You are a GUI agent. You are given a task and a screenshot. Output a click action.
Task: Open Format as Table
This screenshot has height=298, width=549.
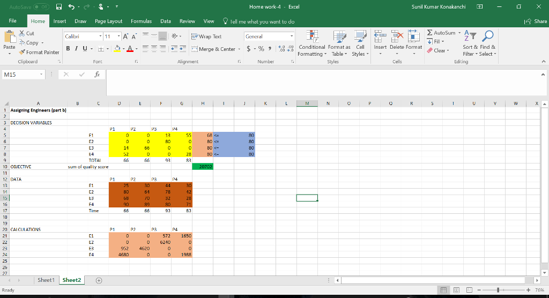(x=339, y=43)
